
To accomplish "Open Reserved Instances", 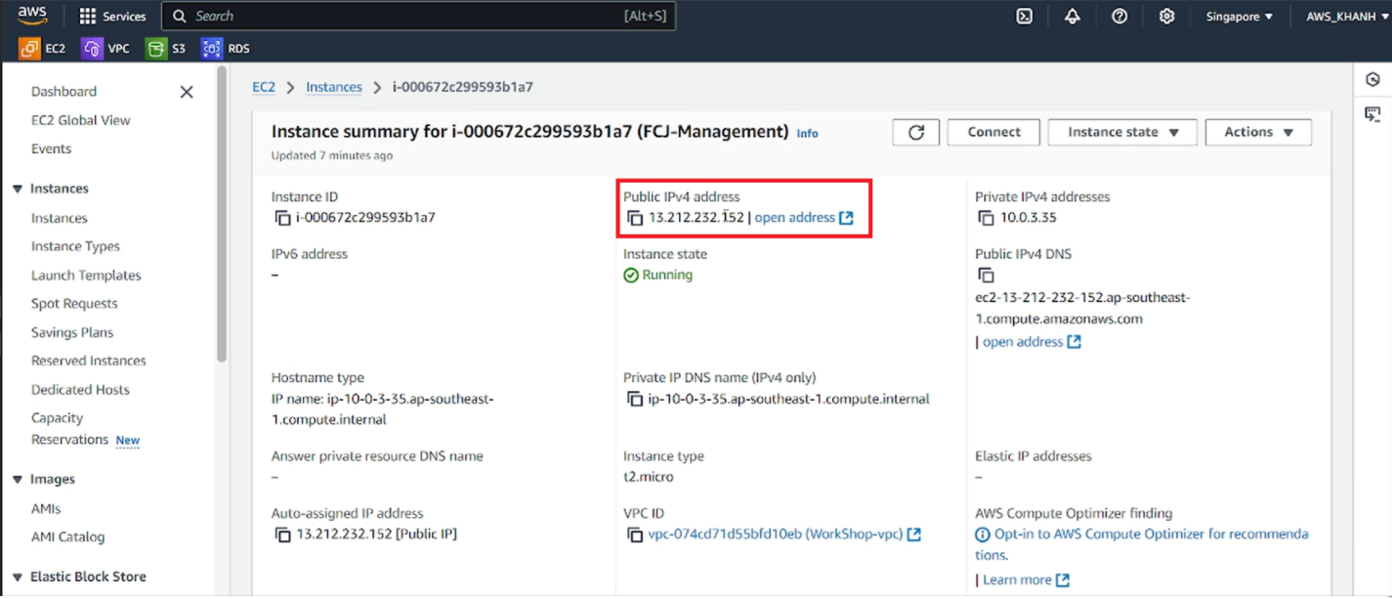I will tap(88, 361).
